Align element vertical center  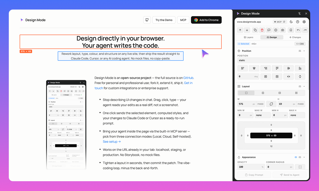tap(289, 68)
